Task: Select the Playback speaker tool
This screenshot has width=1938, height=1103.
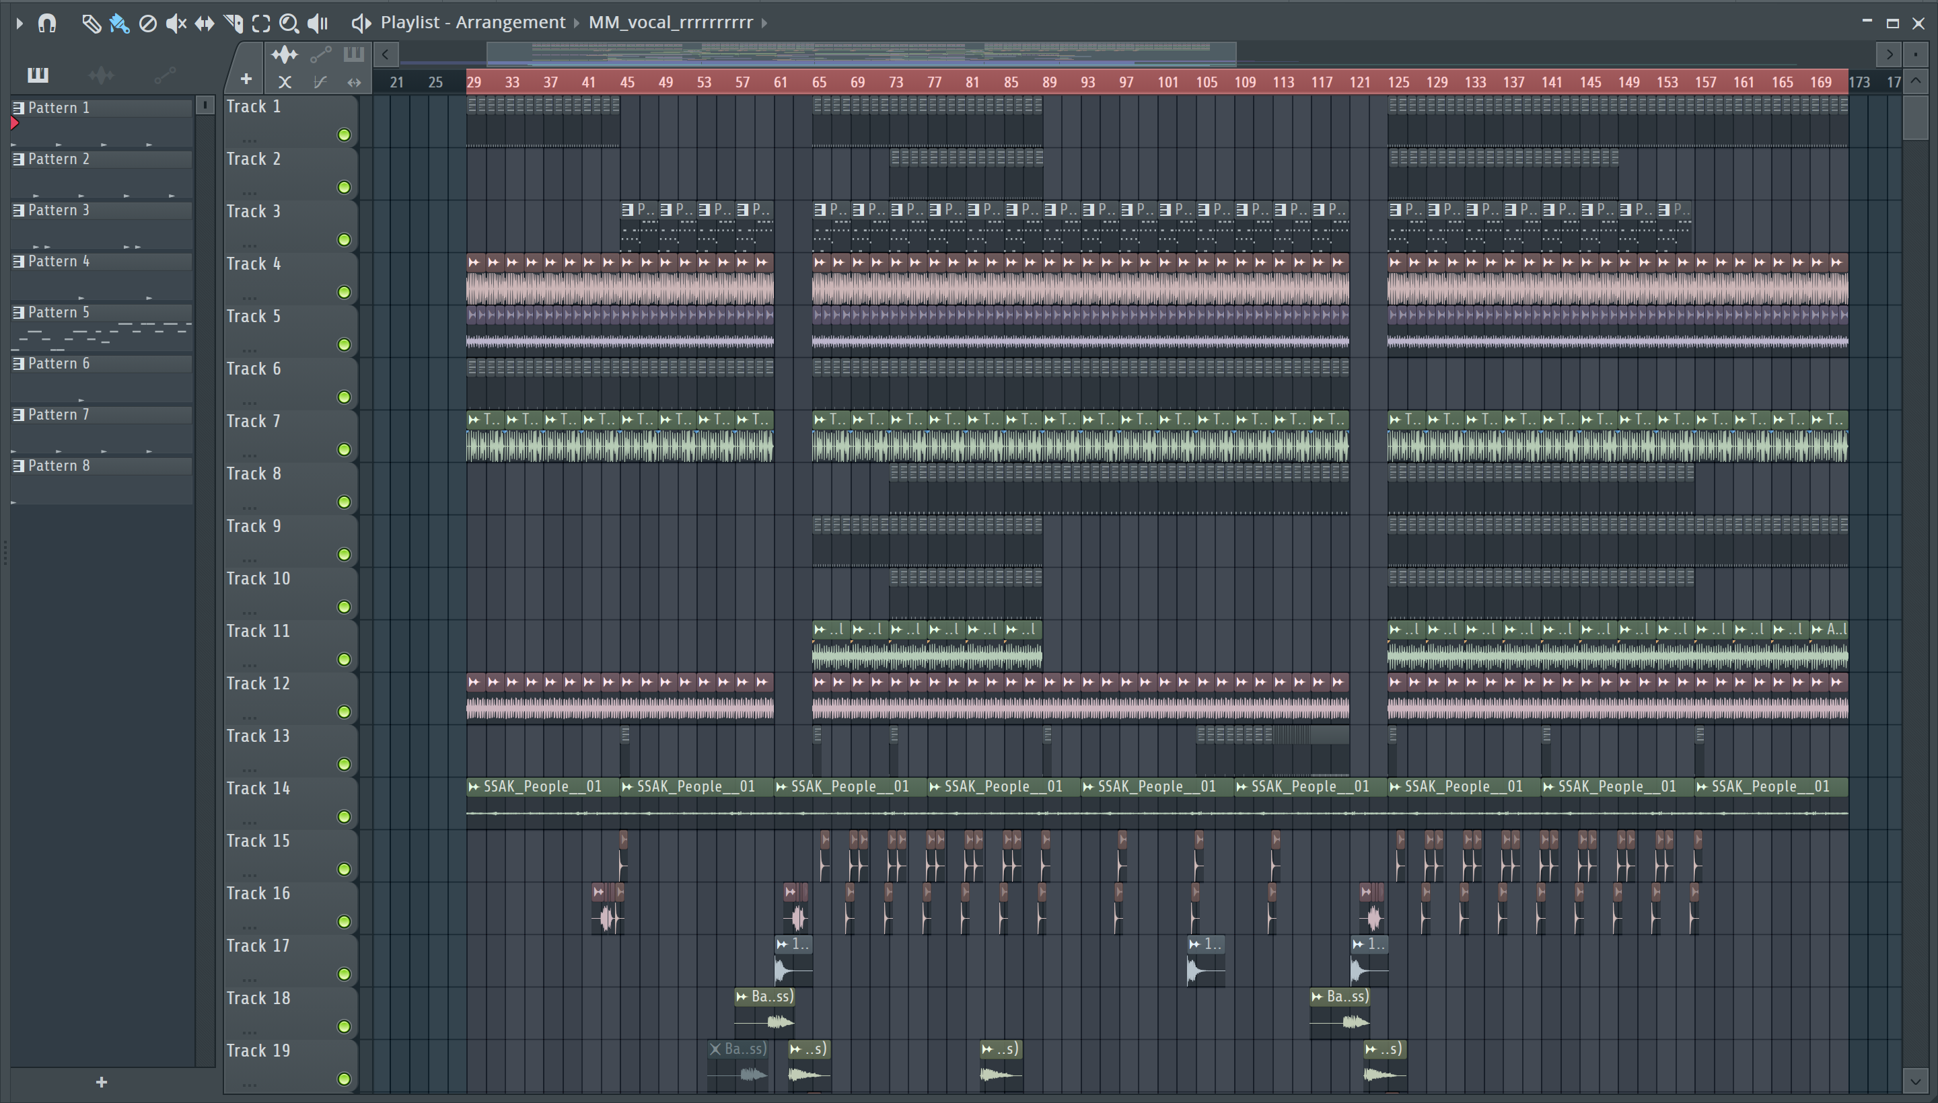Action: coord(318,24)
